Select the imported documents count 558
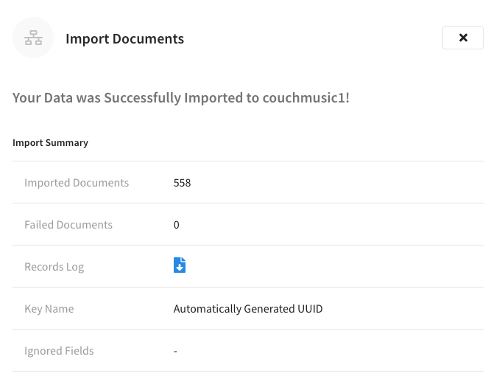 tap(182, 183)
